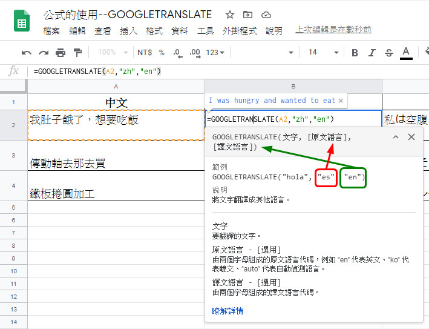Image resolution: width=429 pixels, height=329 pixels.
Task: Open the 插入 menu
Action: (x=128, y=31)
